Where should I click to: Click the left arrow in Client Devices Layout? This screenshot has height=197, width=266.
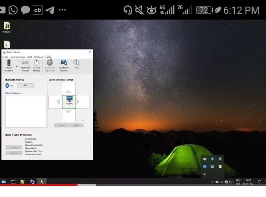click(59, 102)
